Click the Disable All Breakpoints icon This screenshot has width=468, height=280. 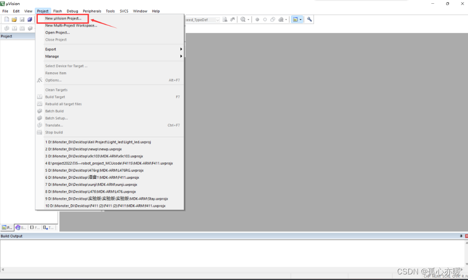[272, 20]
